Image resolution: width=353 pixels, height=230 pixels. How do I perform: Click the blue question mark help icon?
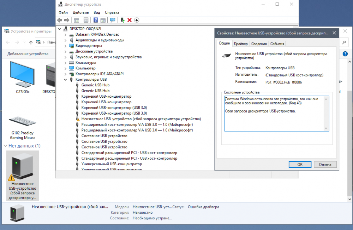[x=96, y=20]
